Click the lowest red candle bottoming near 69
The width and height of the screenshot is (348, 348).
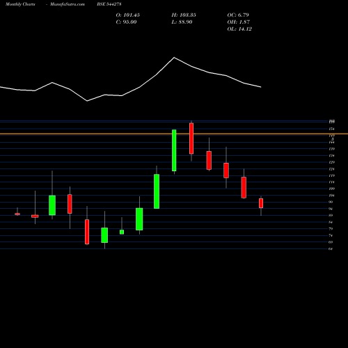point(87,232)
